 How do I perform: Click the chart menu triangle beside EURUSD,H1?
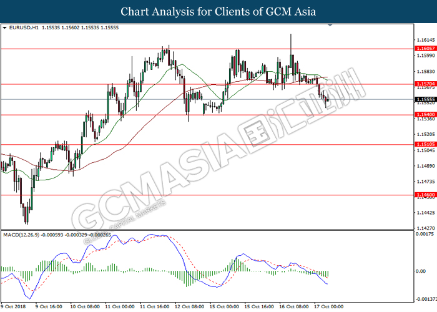click(x=4, y=28)
